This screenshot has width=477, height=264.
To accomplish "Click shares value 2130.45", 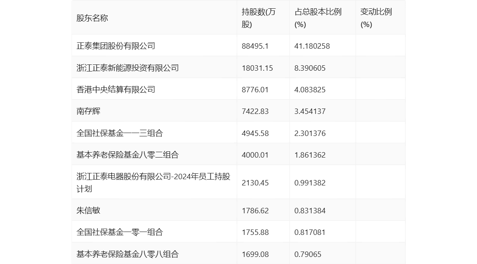I will [x=255, y=183].
